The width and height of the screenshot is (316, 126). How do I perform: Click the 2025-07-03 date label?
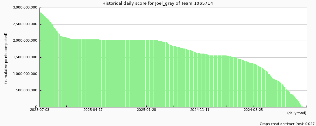(39, 110)
